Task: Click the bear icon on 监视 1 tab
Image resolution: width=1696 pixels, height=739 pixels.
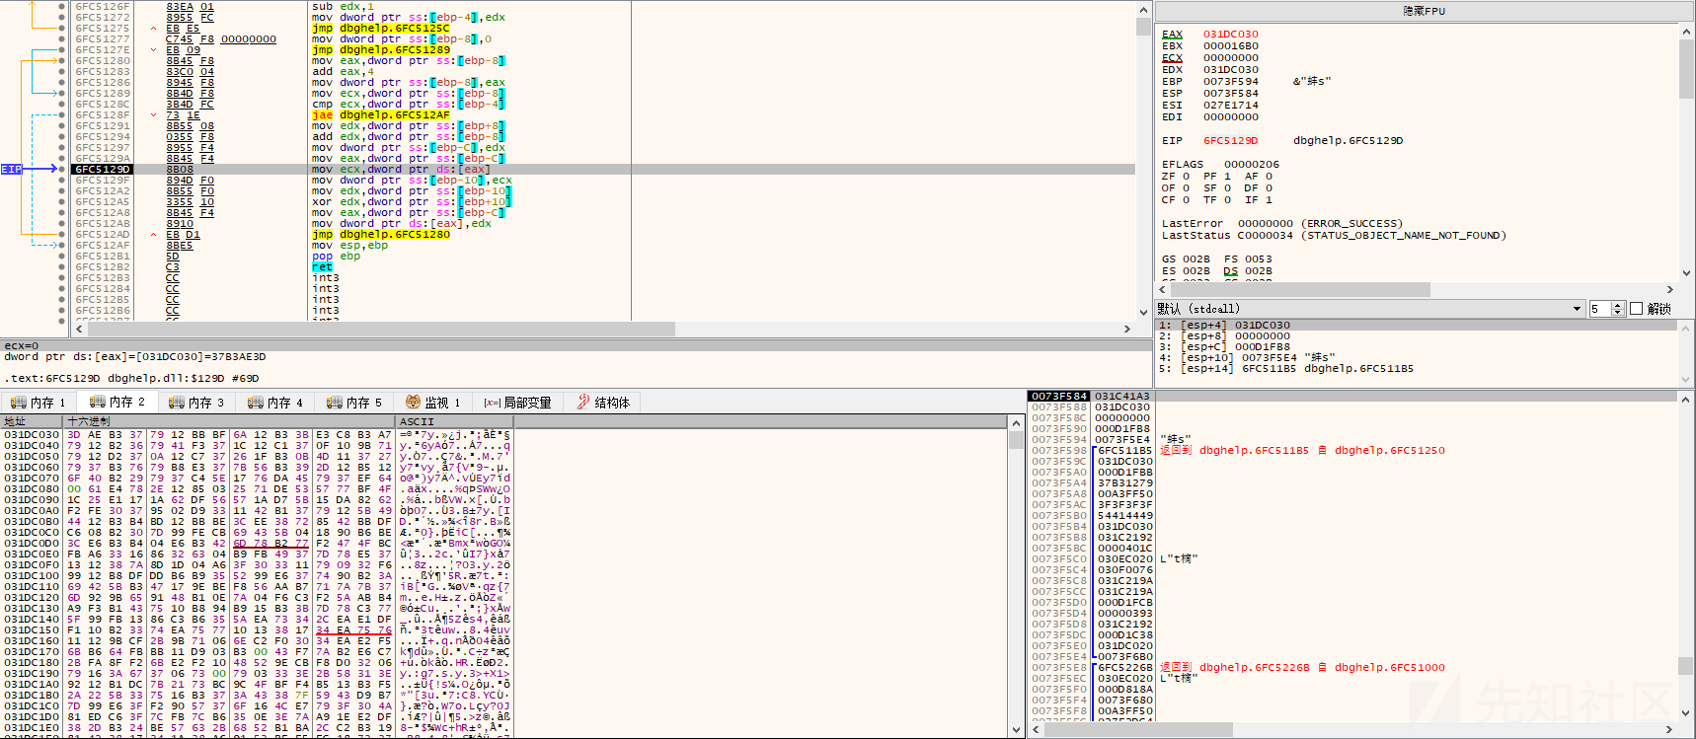Action: 413,402
